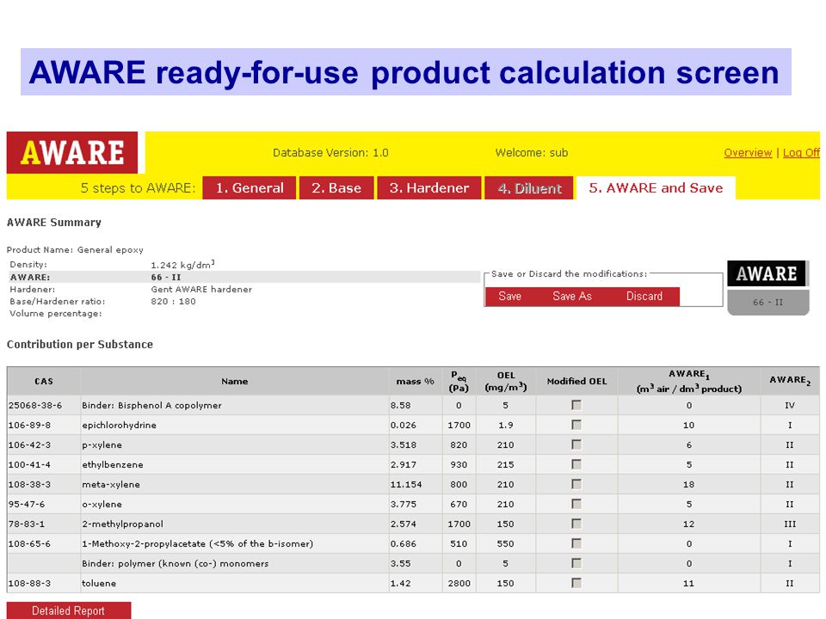Click the epichlorohydrine substance name

click(119, 426)
